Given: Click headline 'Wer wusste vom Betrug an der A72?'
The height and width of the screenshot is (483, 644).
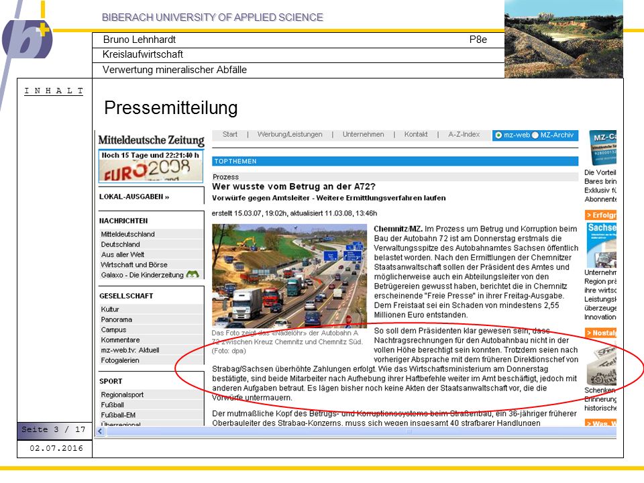Looking at the screenshot, I should click(294, 186).
